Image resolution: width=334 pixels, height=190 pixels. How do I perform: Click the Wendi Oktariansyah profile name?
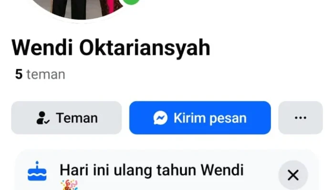click(111, 48)
